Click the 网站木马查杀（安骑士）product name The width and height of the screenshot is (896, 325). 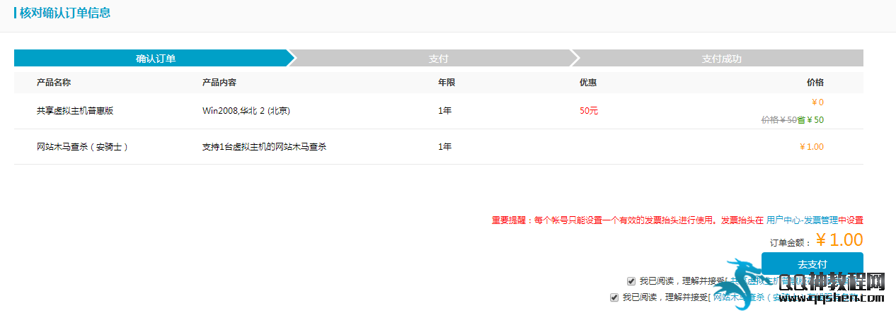coord(82,147)
